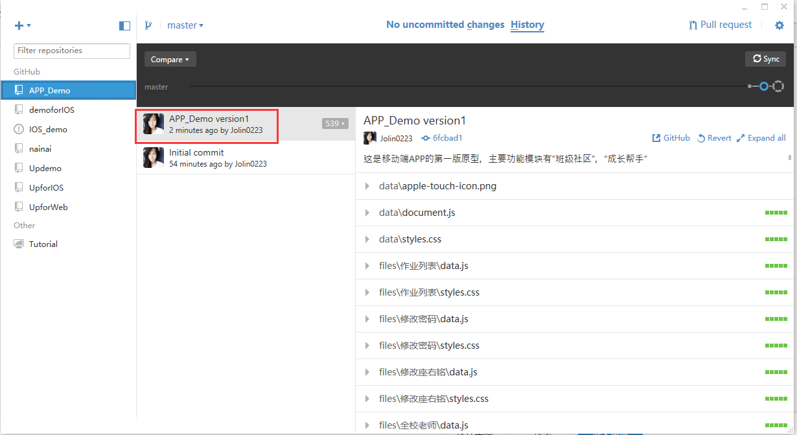Select the APP_Demo version1 commit

pos(246,124)
